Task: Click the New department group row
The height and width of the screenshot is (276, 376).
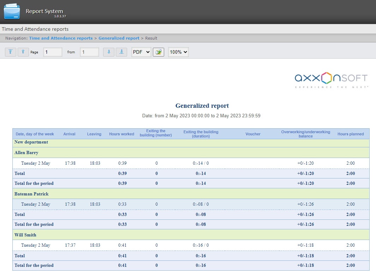Action: tap(31, 142)
